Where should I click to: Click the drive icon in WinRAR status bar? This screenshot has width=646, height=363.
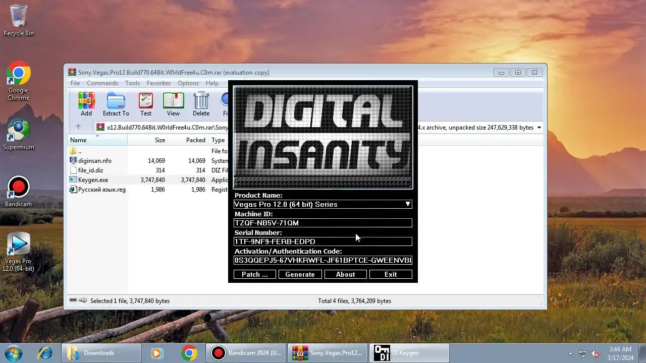73,300
